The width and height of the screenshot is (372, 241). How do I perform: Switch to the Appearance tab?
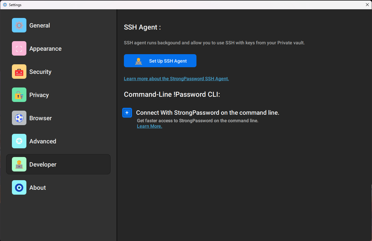tap(45, 49)
